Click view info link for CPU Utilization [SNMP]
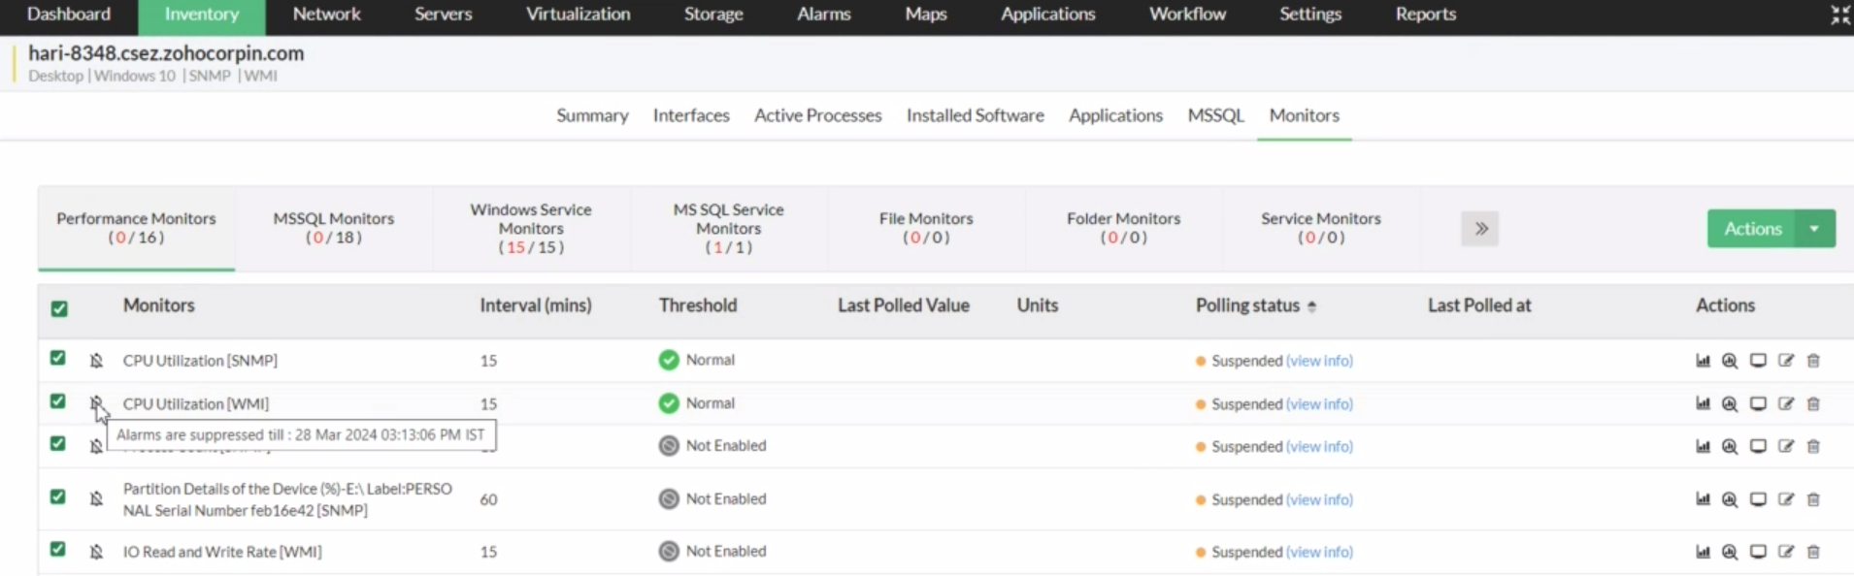Screen dimensions: 1854x576 coord(1319,361)
